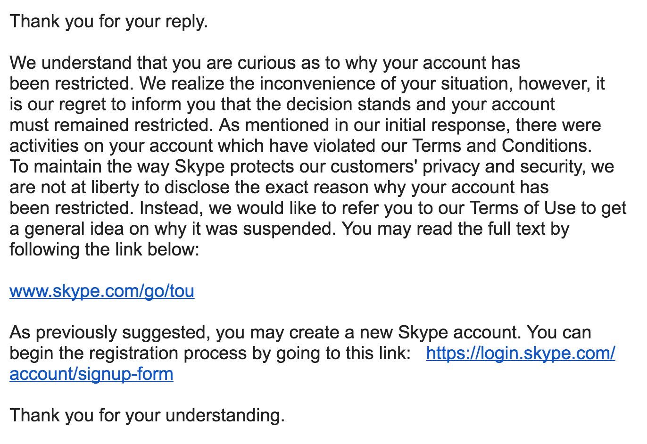Click the text 'following the link below:'

(104, 250)
